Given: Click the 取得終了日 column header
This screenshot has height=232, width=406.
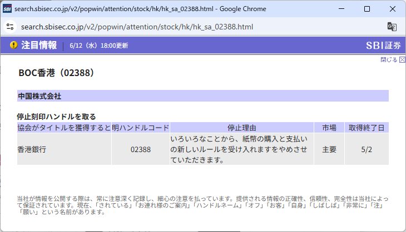Looking at the screenshot, I should coord(367,128).
